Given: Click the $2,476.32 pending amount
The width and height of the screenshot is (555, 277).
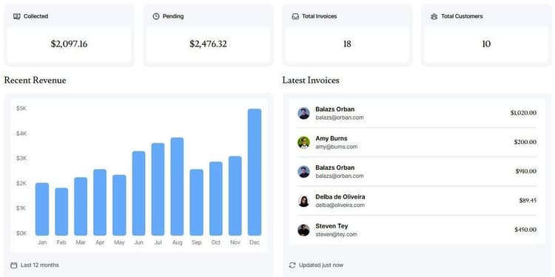Looking at the screenshot, I should click(208, 44).
